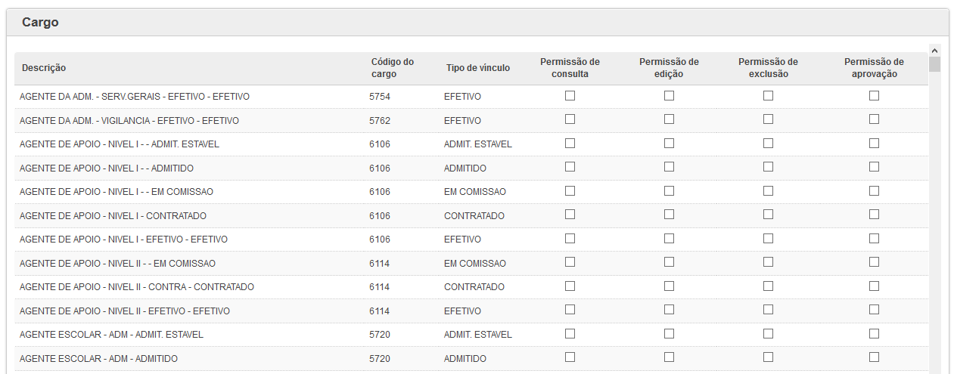
Task: Click the Permissão de consulta header
Action: [570, 68]
